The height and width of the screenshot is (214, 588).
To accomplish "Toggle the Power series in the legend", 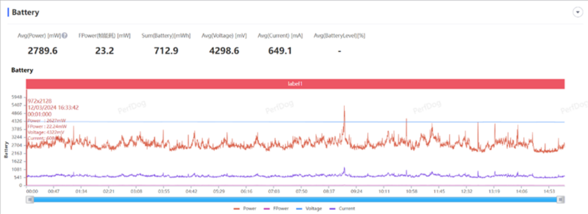I will [x=245, y=209].
